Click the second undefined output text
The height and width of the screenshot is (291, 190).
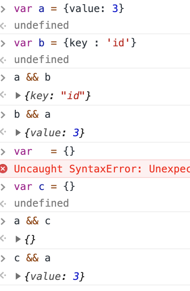(42, 60)
